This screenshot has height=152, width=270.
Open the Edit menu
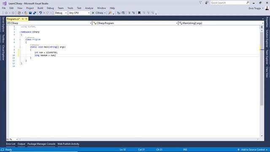click(11, 8)
